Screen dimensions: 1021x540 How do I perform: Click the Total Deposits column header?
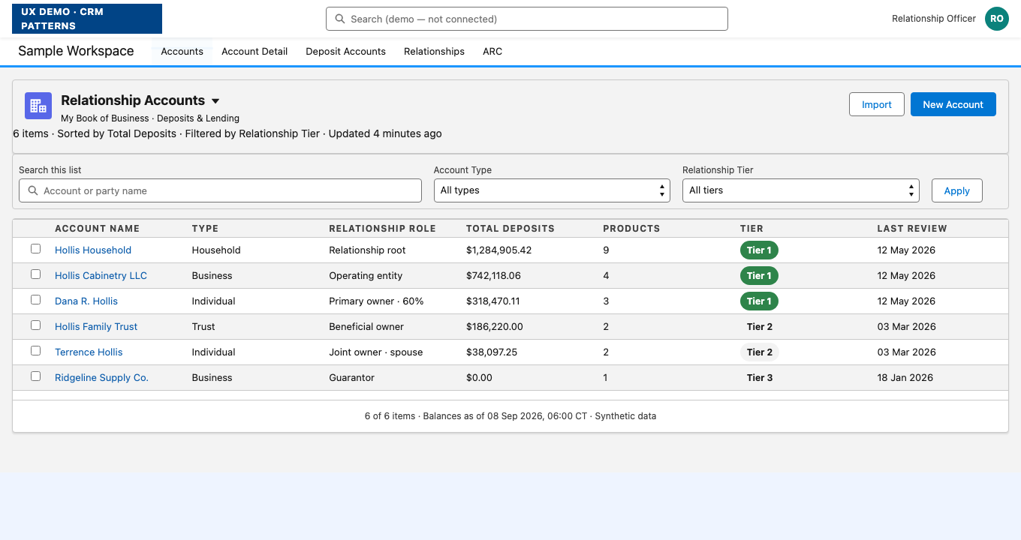[x=510, y=229]
